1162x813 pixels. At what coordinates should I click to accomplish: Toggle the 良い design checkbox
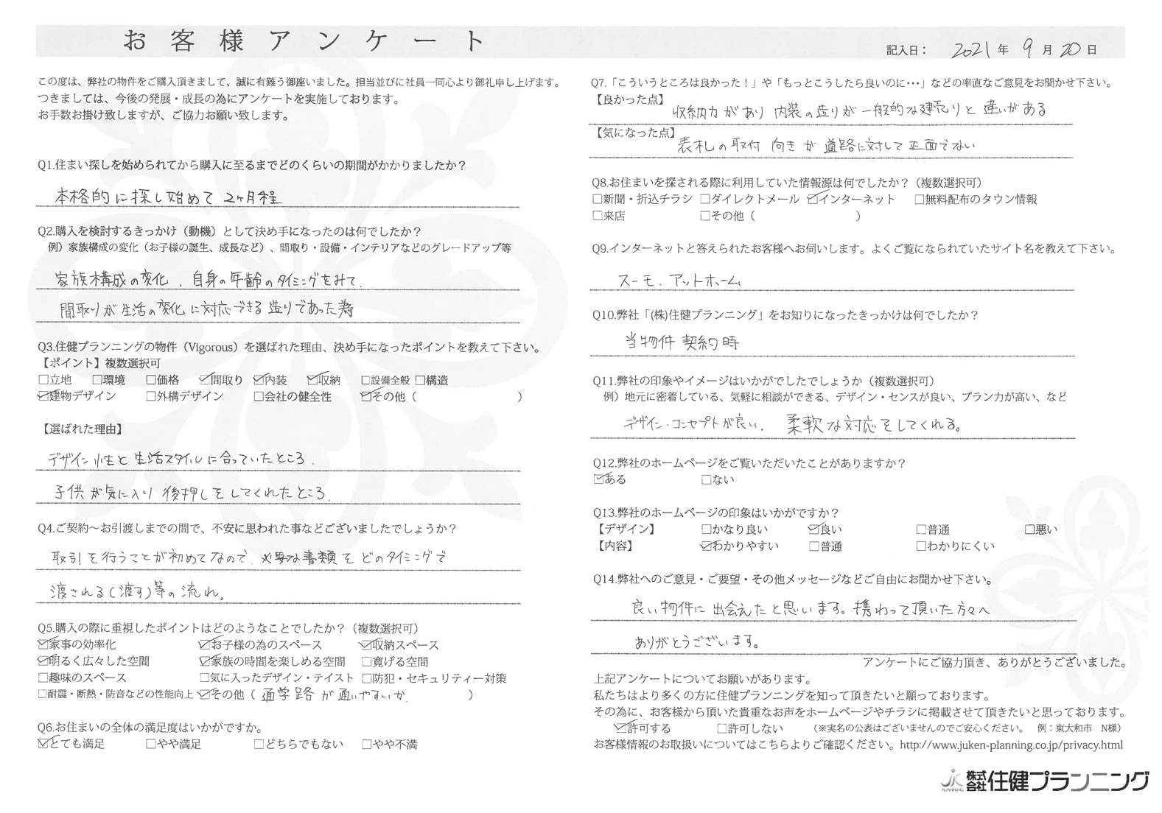click(813, 529)
